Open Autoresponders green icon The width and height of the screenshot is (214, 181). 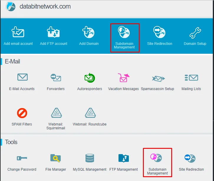tap(89, 78)
